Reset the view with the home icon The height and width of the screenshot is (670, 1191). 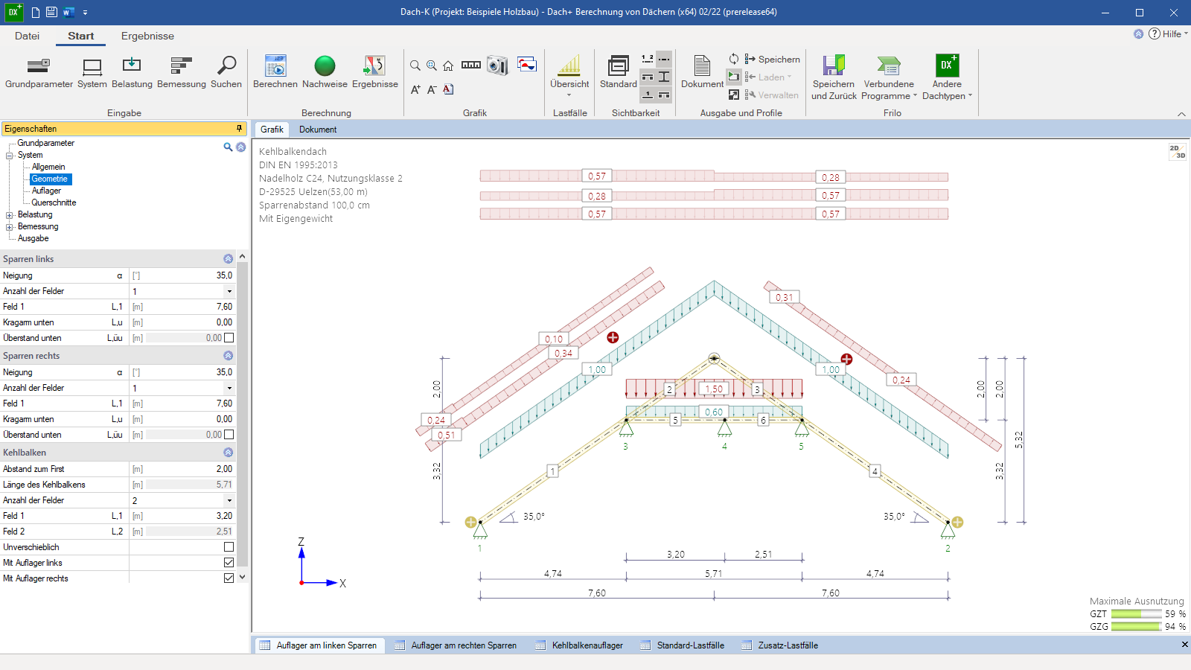[x=448, y=66]
